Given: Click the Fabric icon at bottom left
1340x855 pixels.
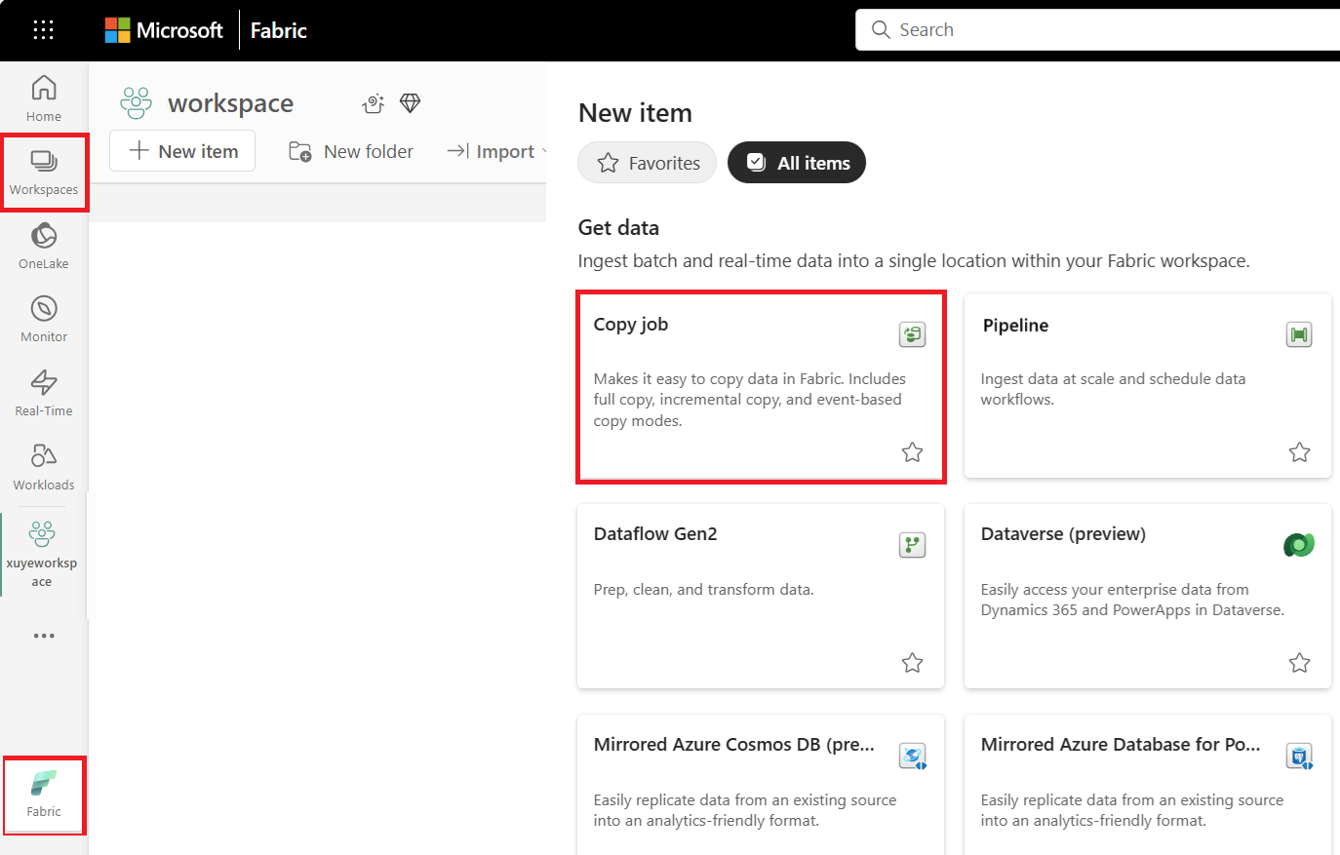Looking at the screenshot, I should (43, 793).
